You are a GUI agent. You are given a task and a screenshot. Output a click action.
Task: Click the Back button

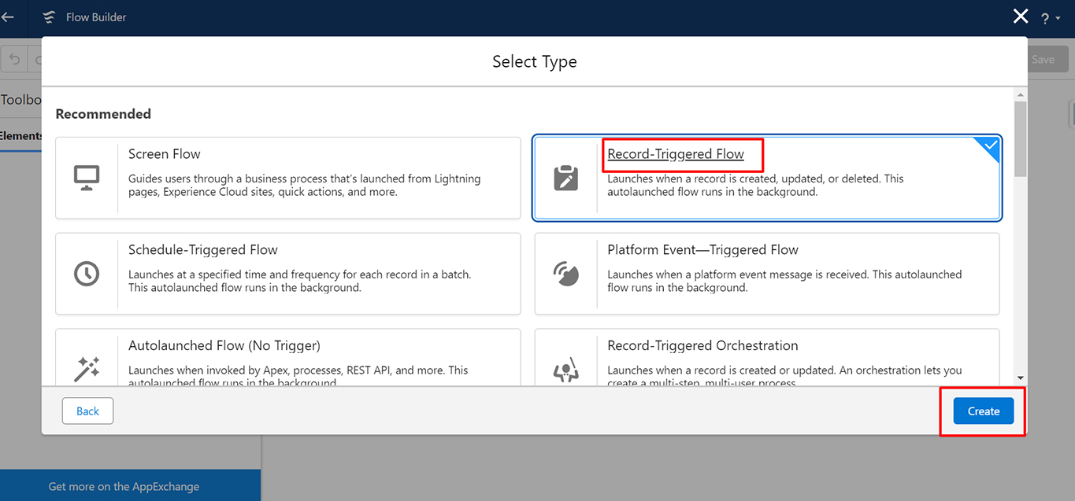87,411
